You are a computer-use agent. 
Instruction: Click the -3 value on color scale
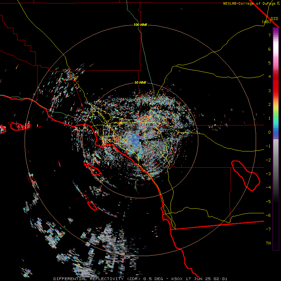click(x=268, y=174)
